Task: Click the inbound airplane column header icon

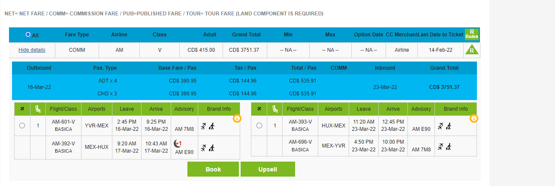Action: [259, 109]
